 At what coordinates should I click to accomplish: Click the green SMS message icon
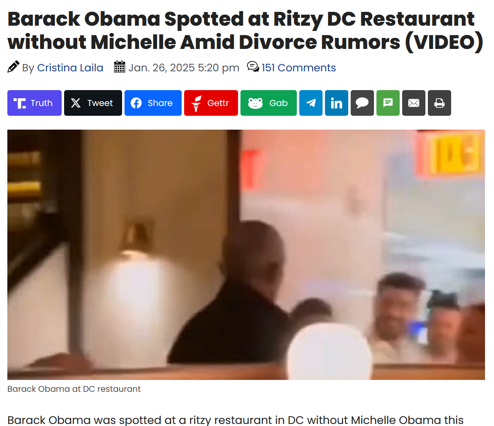[x=388, y=103]
